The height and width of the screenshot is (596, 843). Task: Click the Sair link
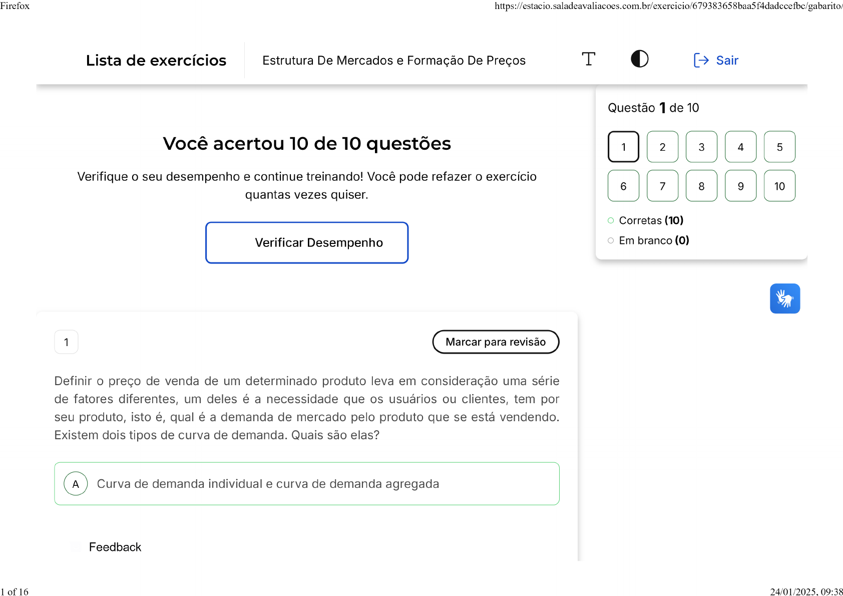[727, 60]
